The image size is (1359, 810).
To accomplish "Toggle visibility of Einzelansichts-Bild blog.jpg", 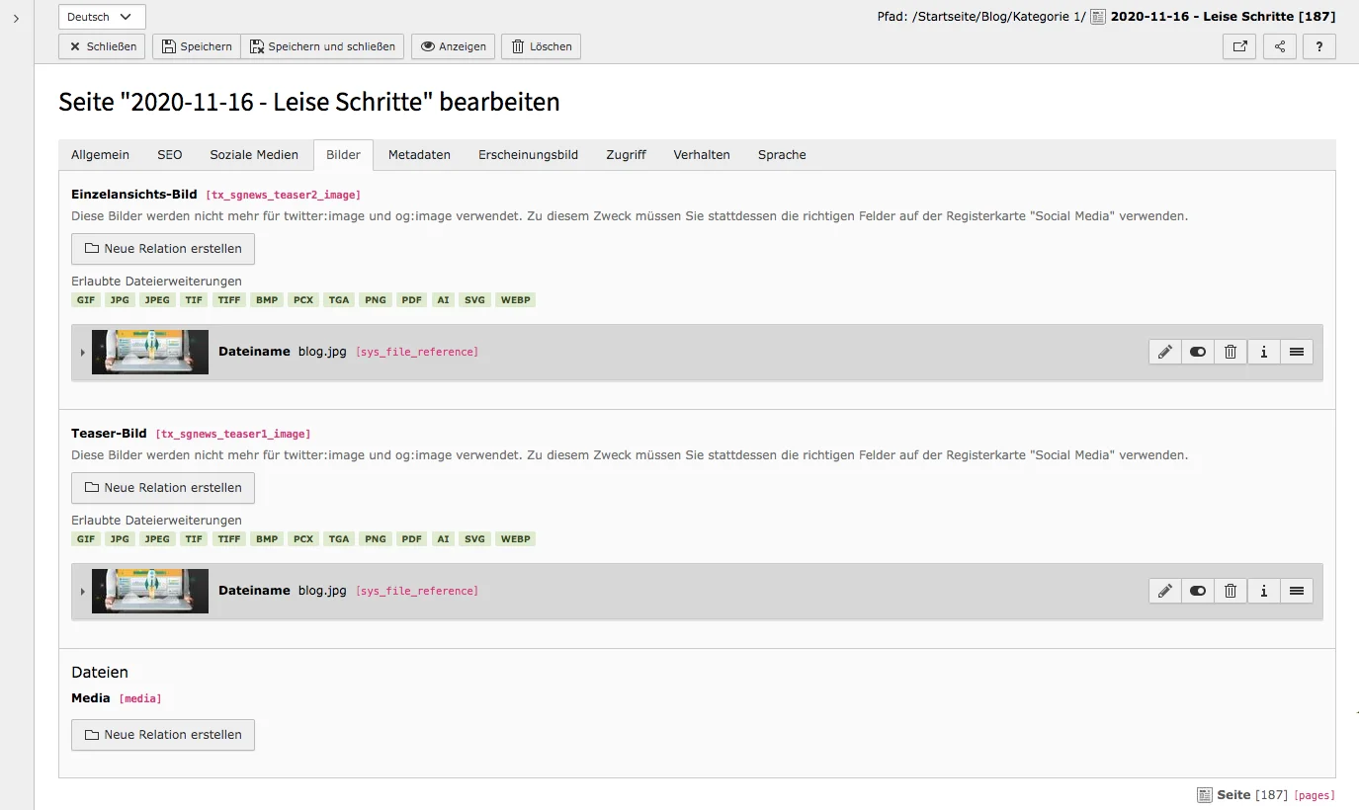I will coord(1198,352).
